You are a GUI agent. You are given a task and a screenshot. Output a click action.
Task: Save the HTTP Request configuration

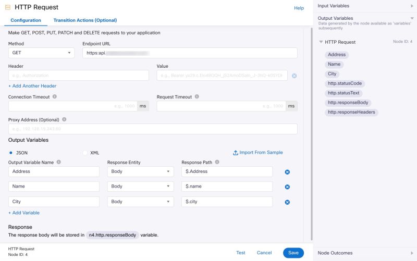tap(293, 253)
